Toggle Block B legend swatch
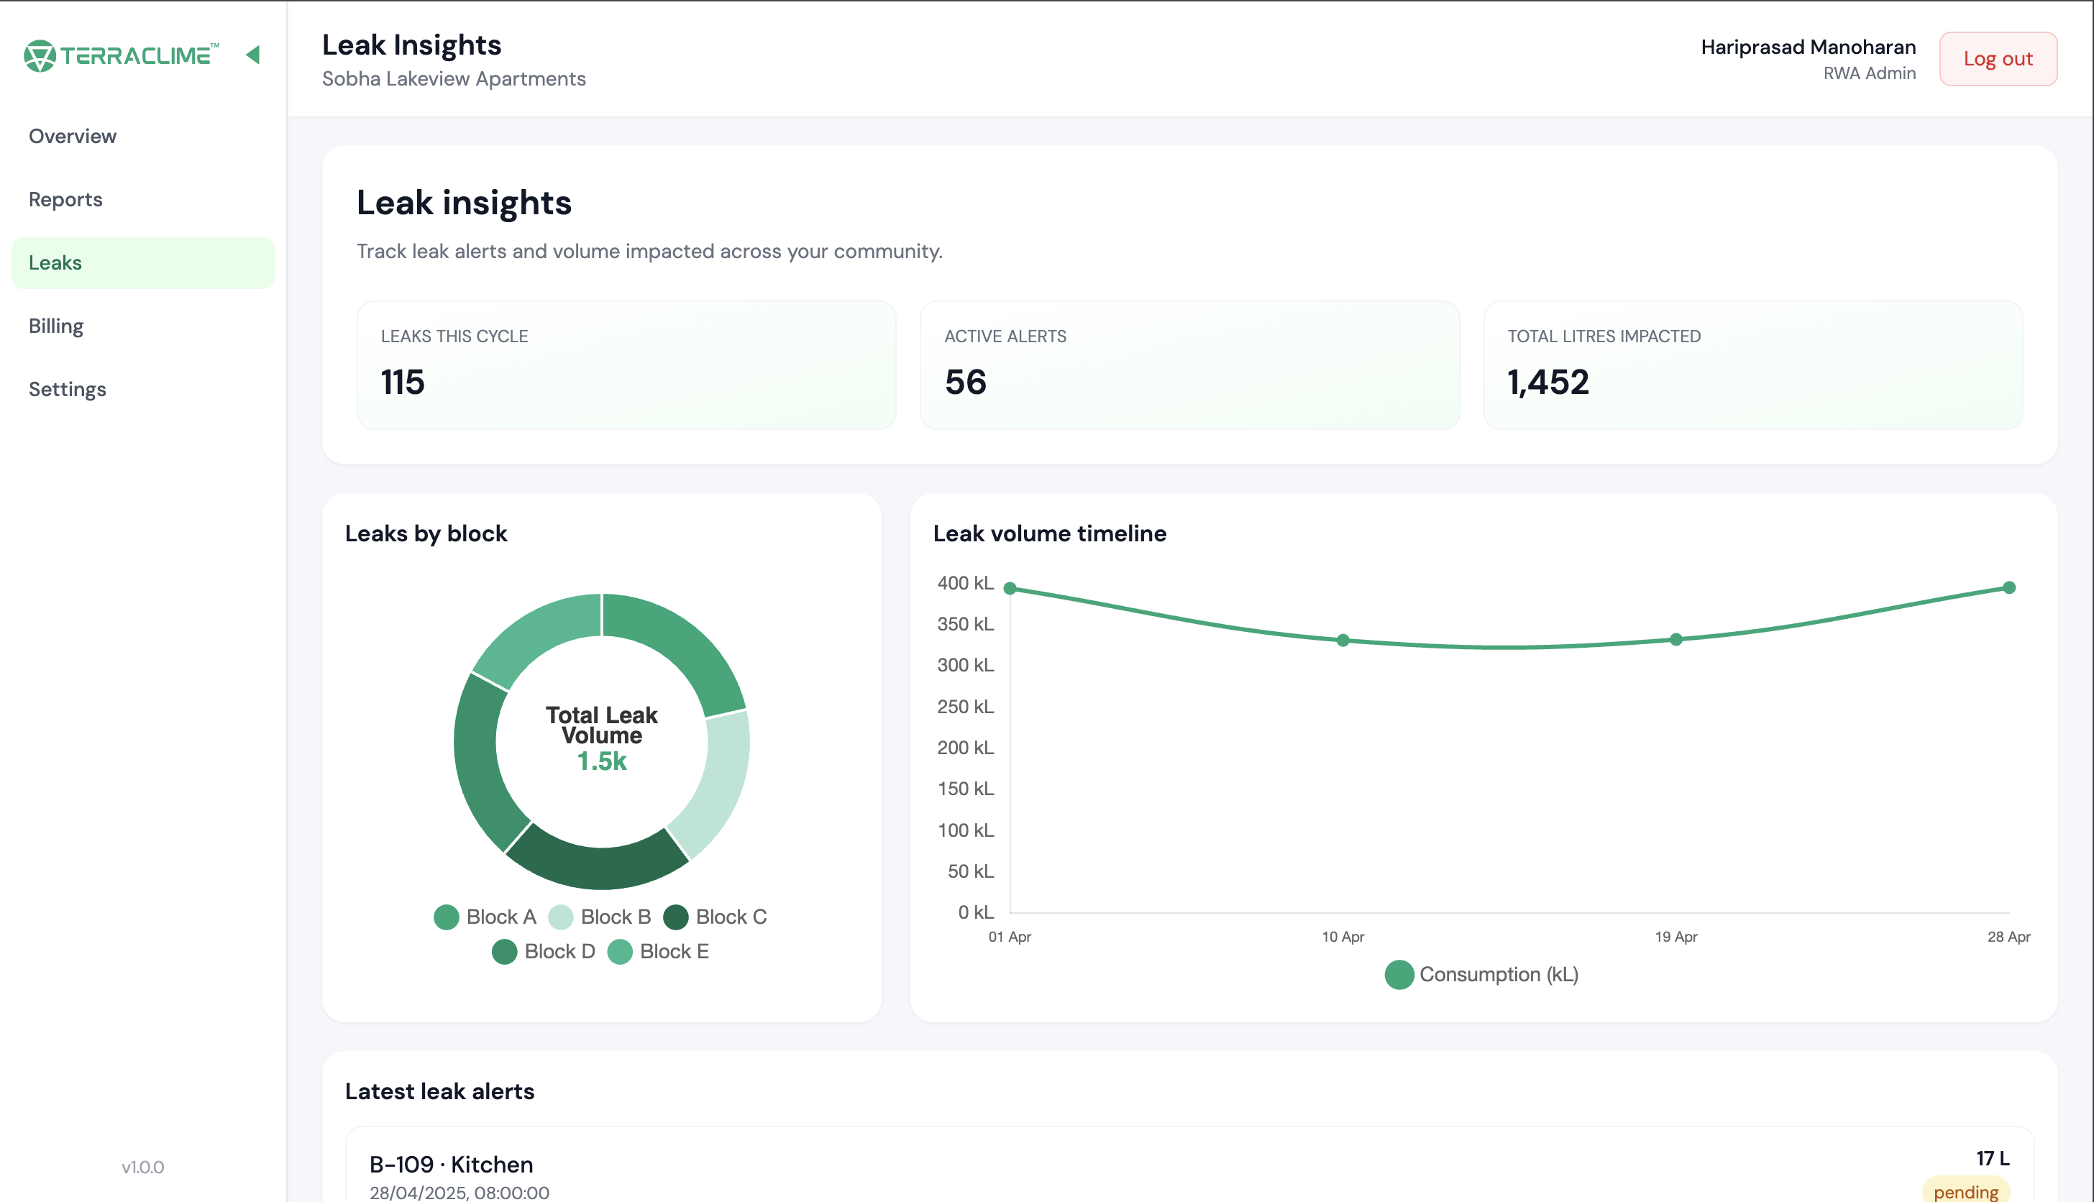Screen dimensions: 2094x1202 (x=561, y=917)
